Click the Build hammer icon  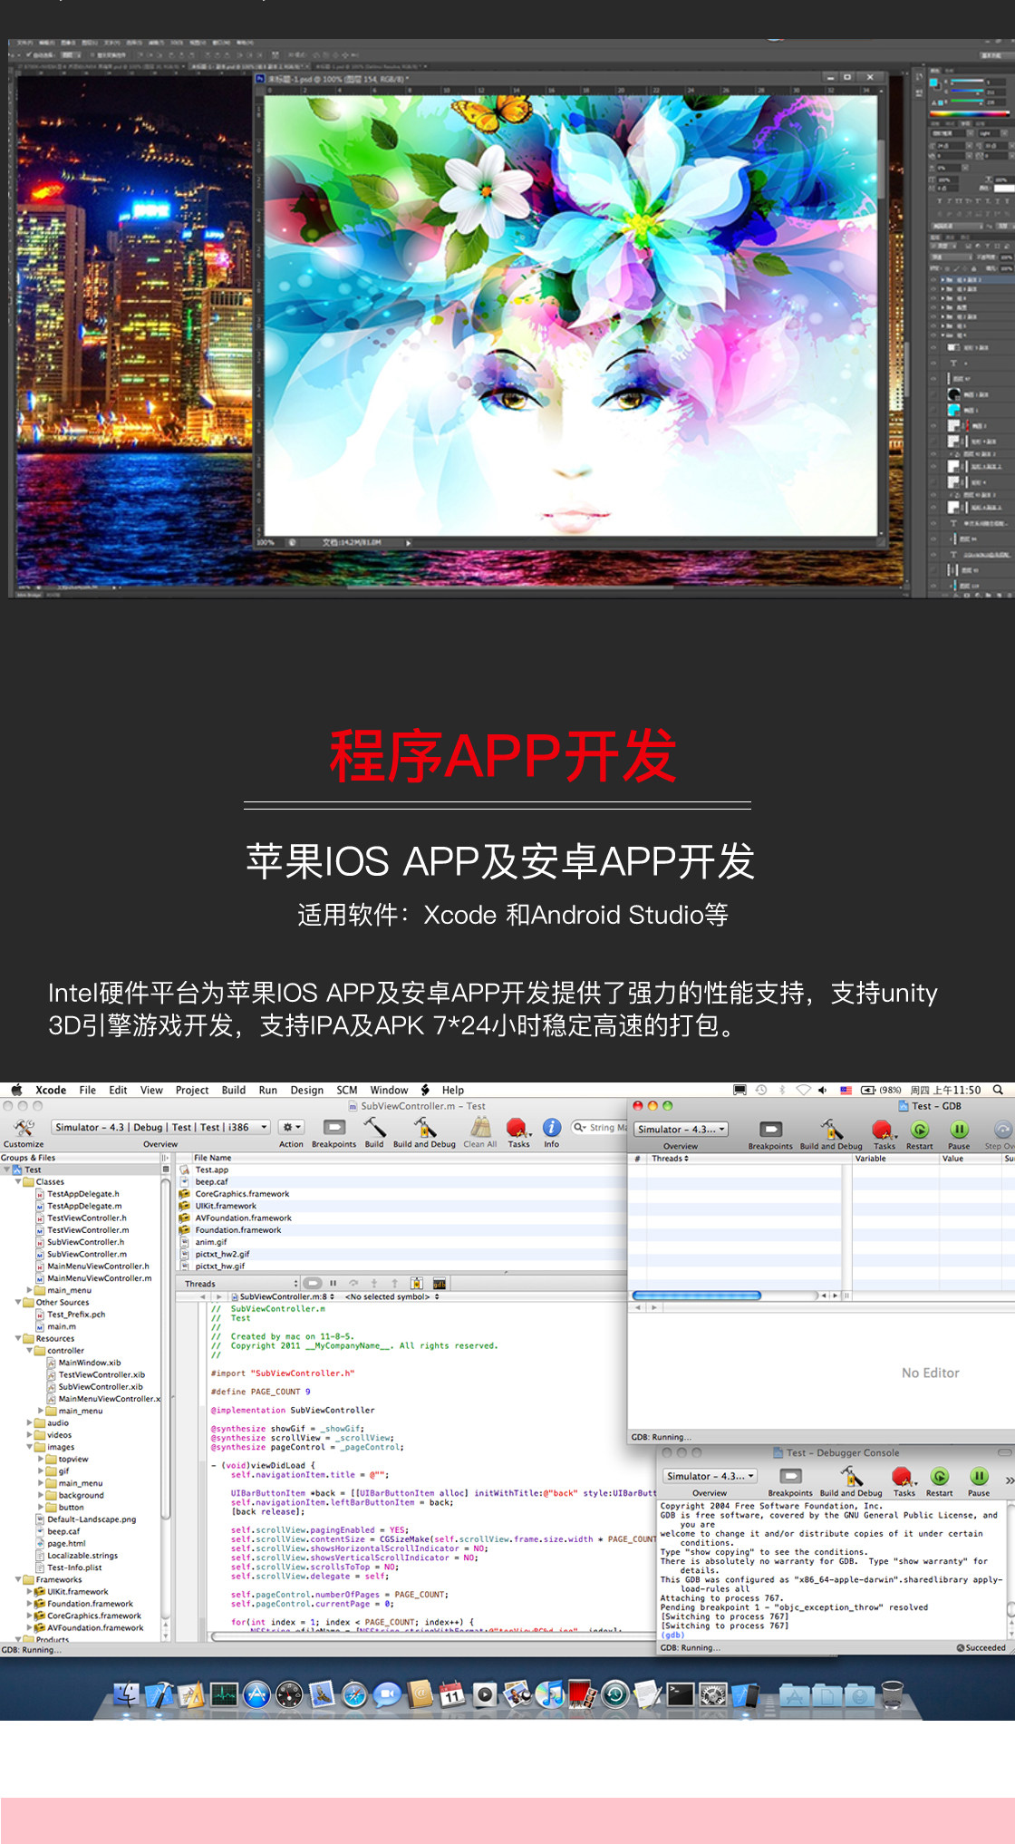(x=374, y=1127)
